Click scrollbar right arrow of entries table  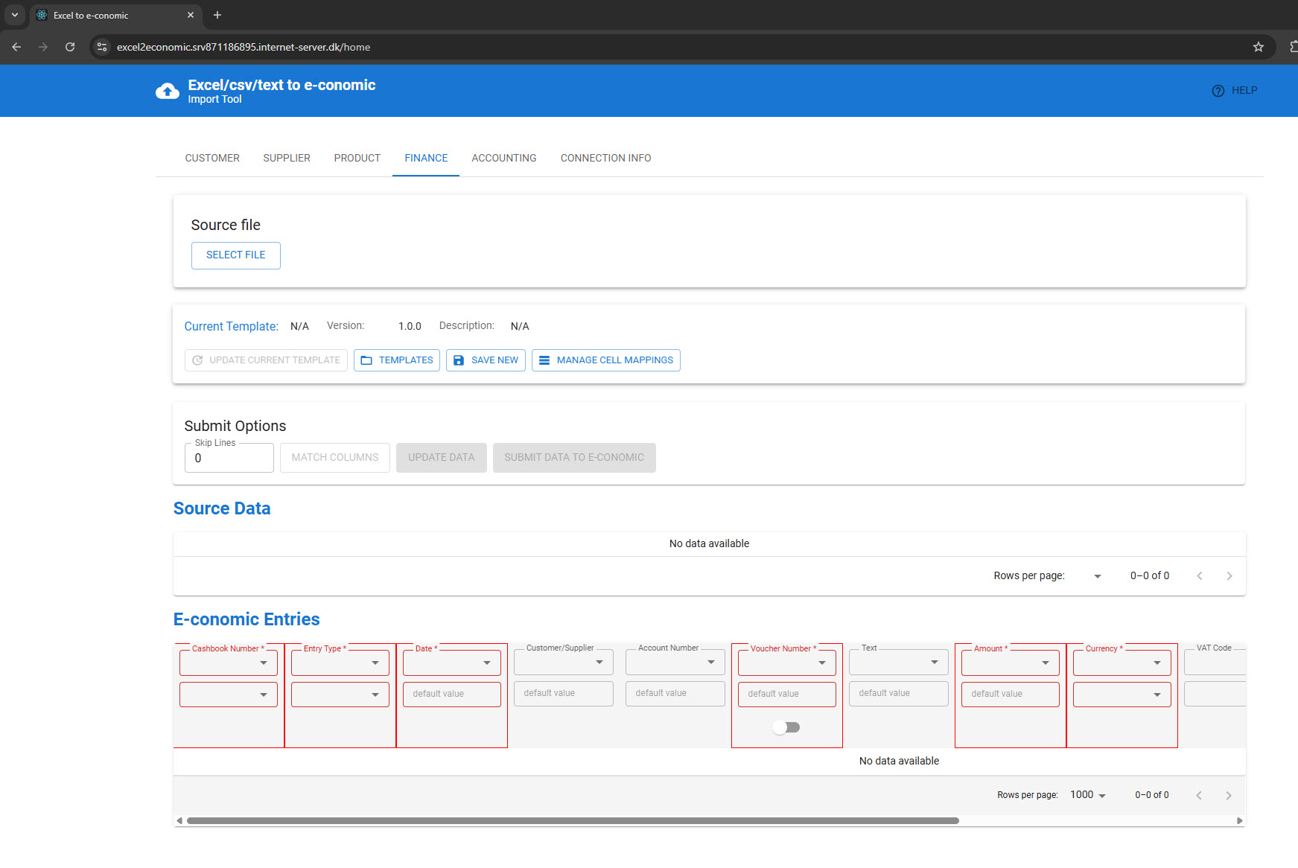click(1240, 821)
